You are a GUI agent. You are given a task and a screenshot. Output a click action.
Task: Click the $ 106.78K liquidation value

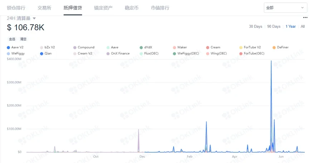(x=26, y=27)
